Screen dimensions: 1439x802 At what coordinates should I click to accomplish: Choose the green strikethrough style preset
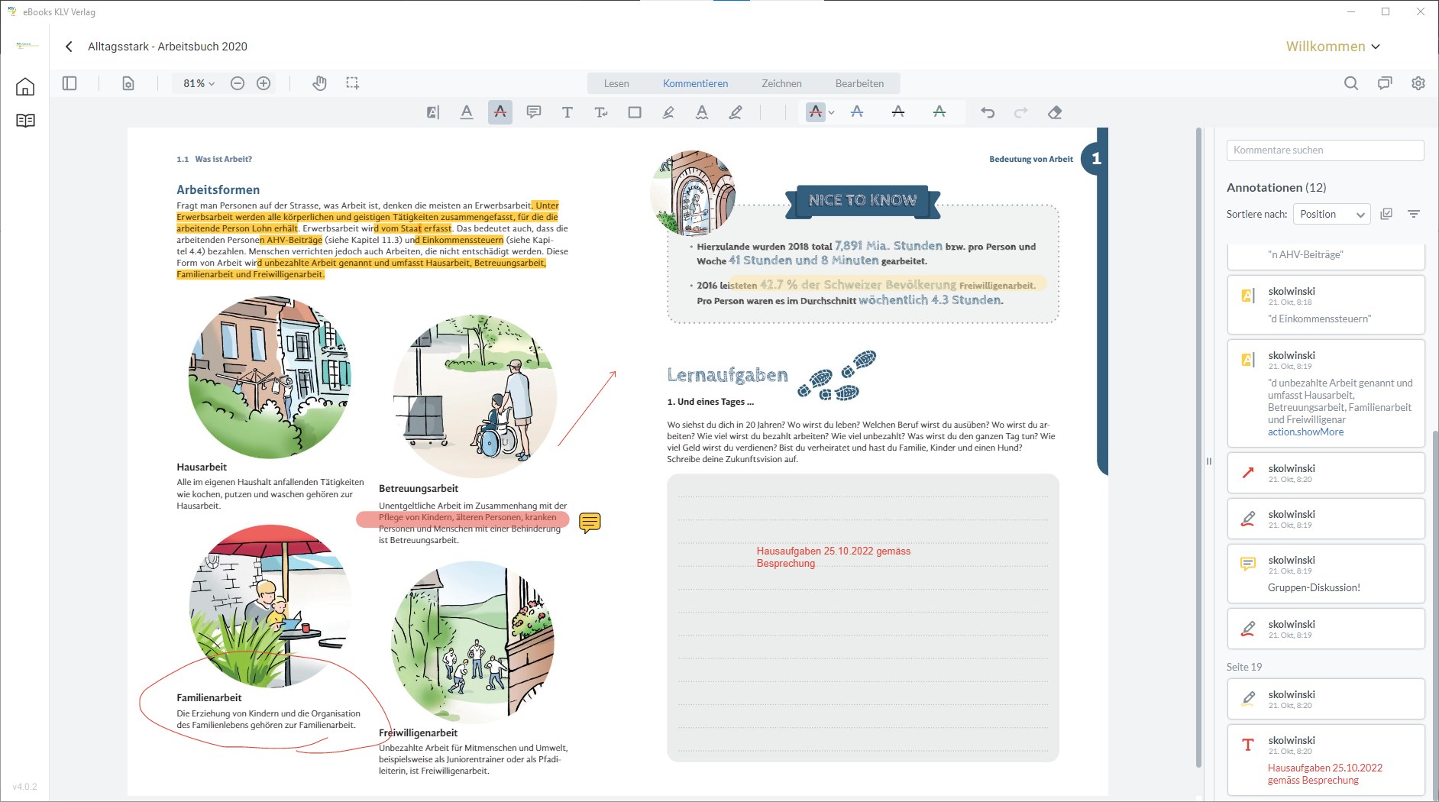coord(939,112)
